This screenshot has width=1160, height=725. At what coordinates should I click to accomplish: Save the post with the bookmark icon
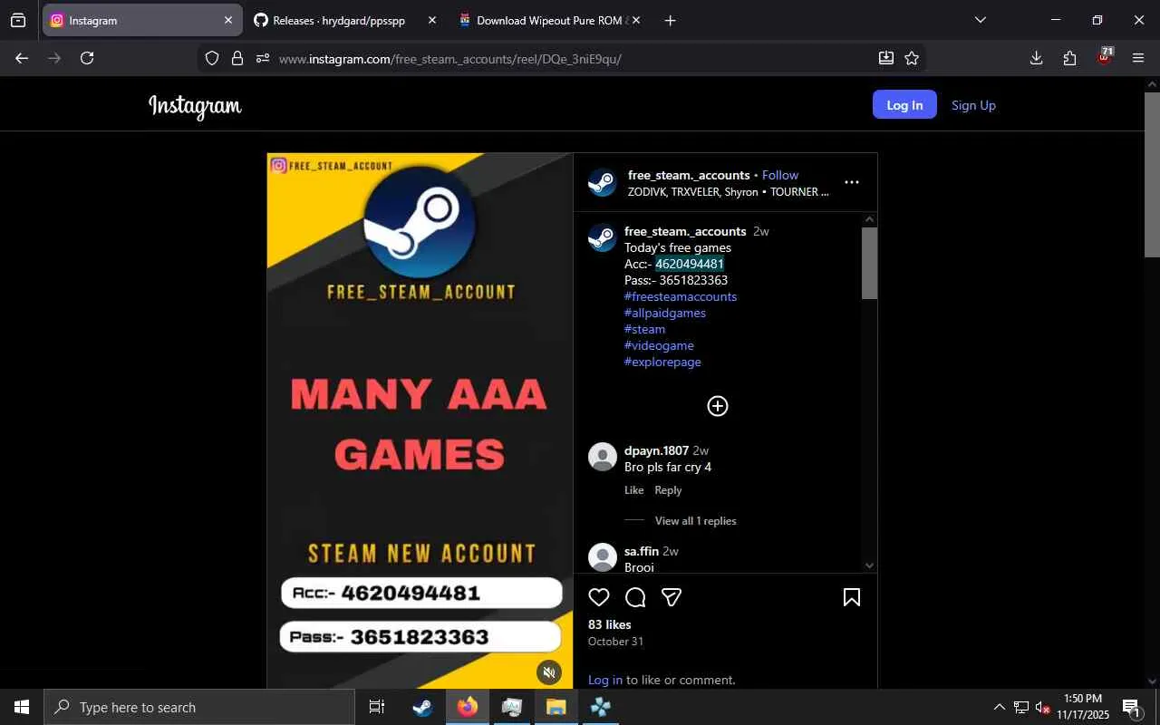pos(852,597)
